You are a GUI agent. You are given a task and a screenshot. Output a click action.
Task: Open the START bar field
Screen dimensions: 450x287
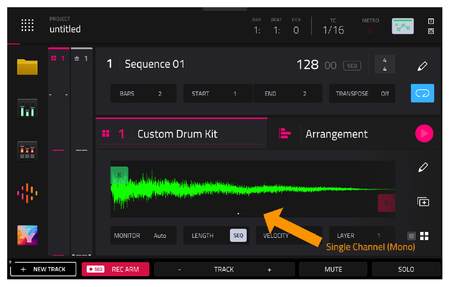218,93
